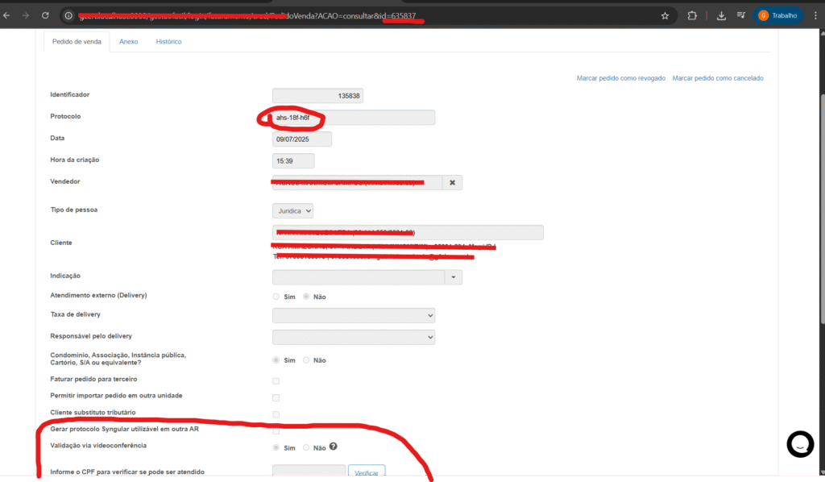Viewport: 825px width, 482px height.
Task: Expand the Taxa de delivery dropdown
Action: coord(354,315)
